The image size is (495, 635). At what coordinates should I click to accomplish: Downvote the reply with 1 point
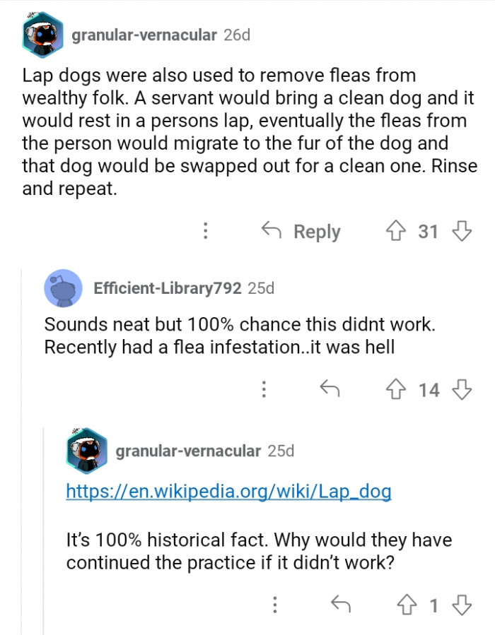[461, 605]
